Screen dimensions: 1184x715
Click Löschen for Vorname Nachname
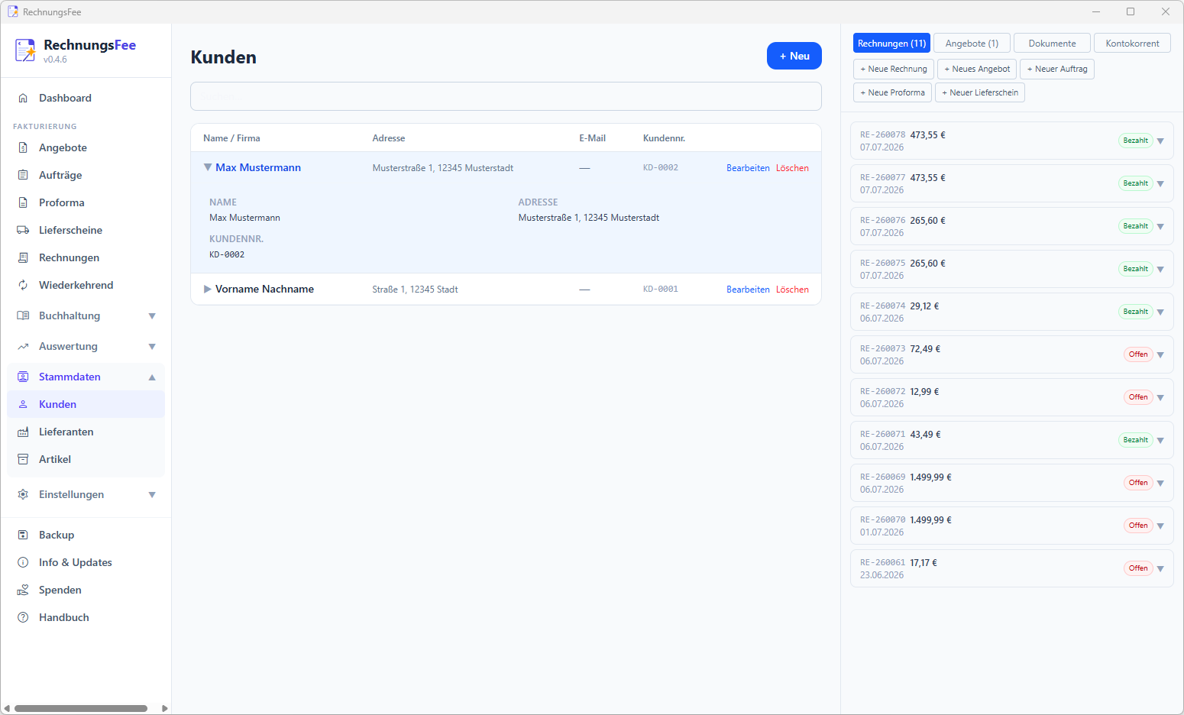point(792,290)
